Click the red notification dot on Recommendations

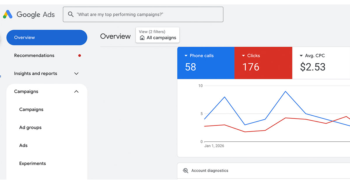click(79, 55)
